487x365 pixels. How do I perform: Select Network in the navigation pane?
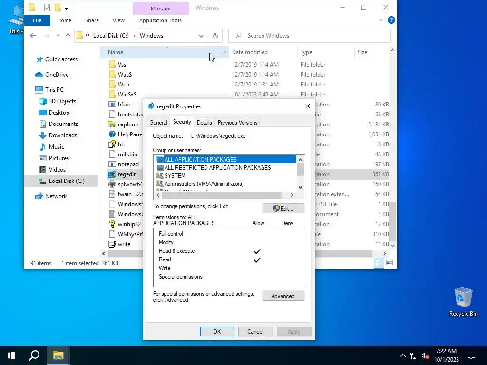click(56, 196)
